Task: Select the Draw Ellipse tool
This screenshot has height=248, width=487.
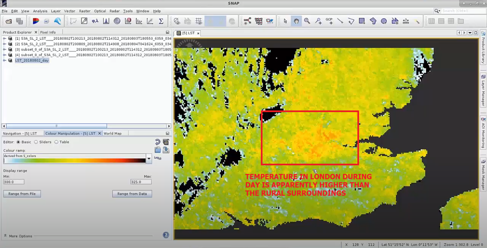Action: [384, 21]
